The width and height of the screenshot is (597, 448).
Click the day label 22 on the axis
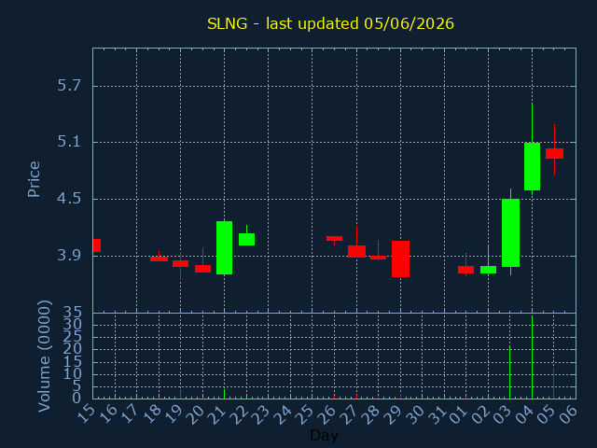[x=243, y=414]
